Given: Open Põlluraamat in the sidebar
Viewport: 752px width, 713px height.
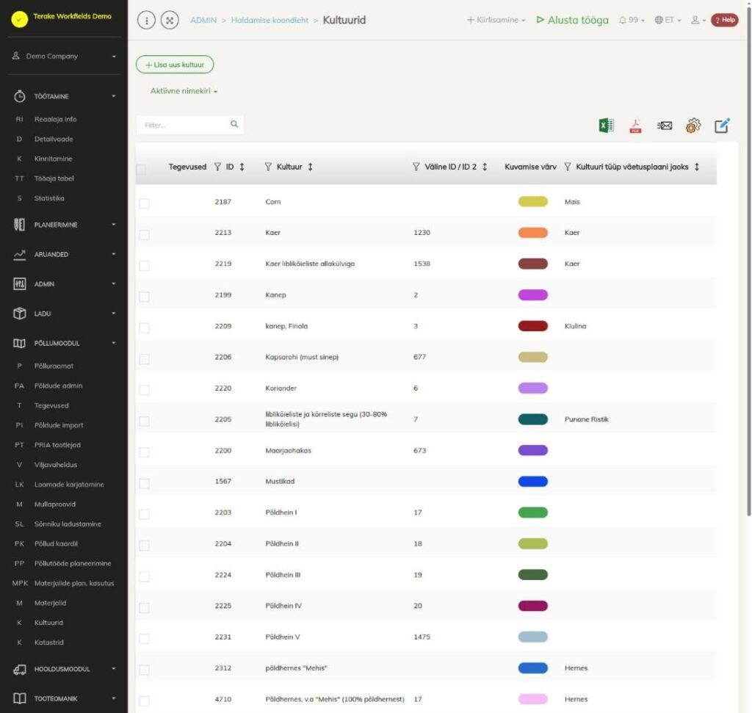Looking at the screenshot, I should tap(54, 366).
